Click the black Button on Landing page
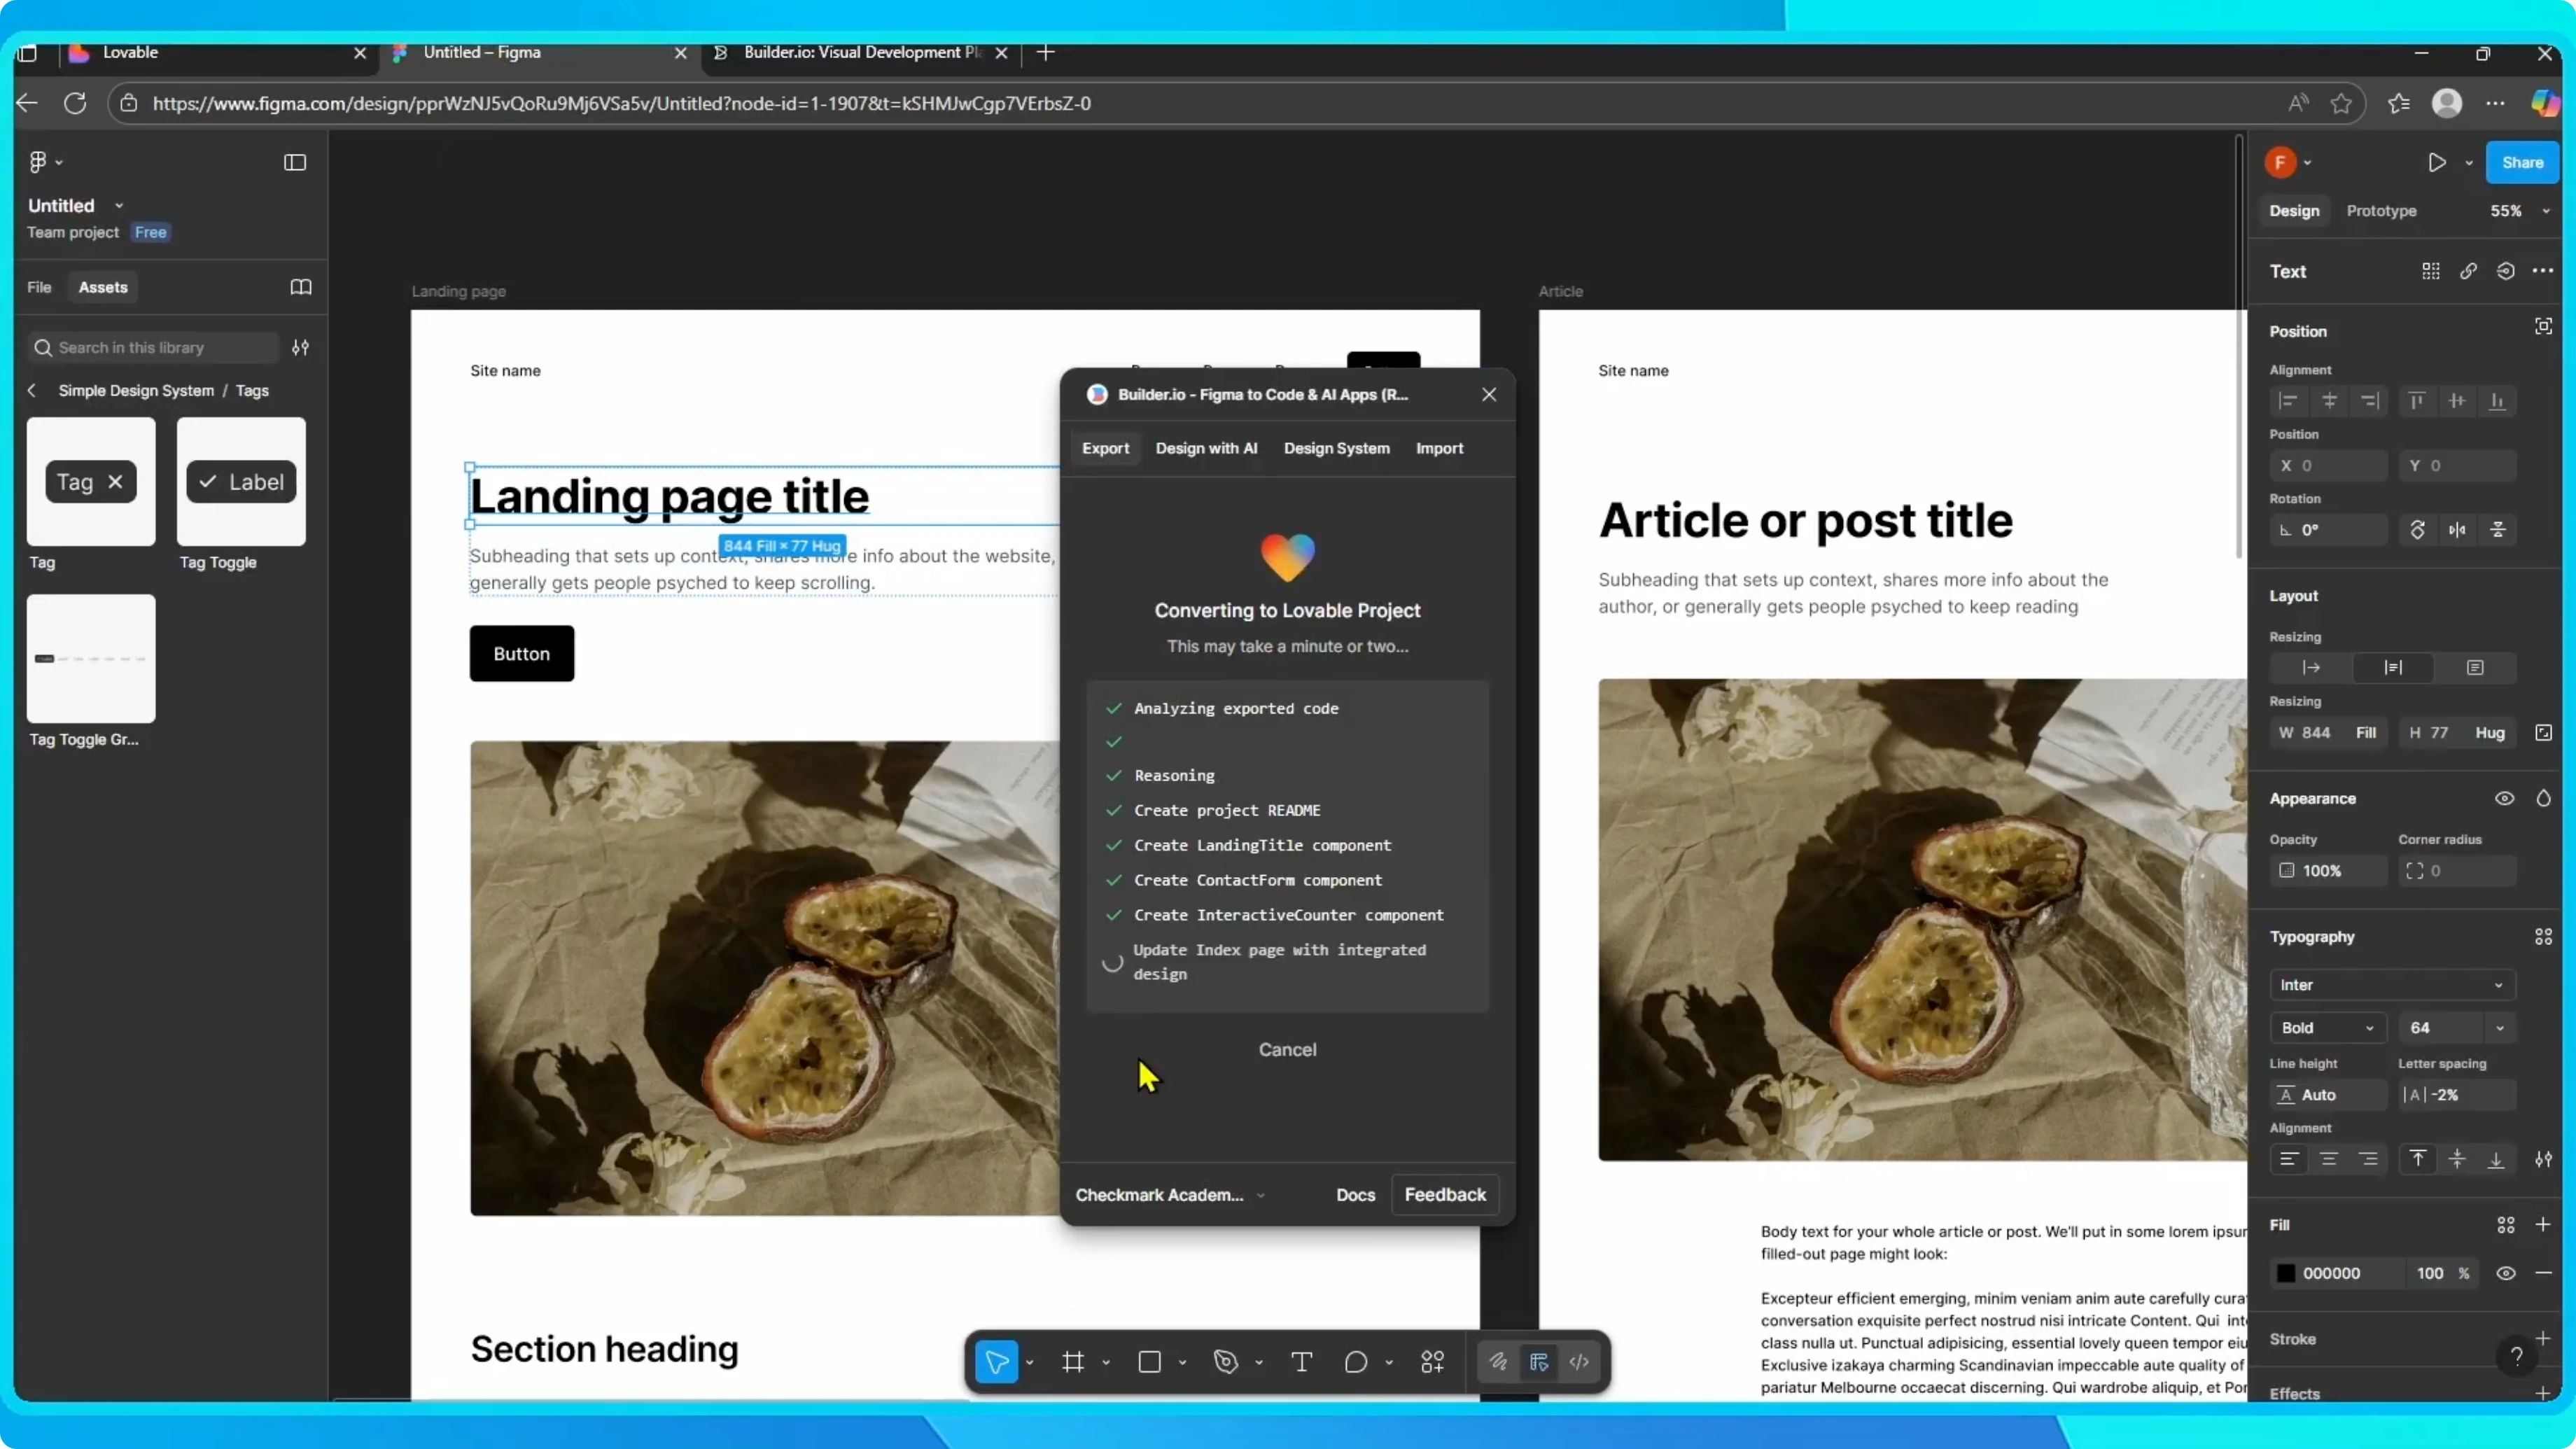The height and width of the screenshot is (1449, 2576). click(522, 654)
